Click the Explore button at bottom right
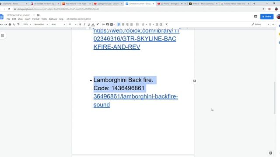This screenshot has height=157, width=280. 270,153
